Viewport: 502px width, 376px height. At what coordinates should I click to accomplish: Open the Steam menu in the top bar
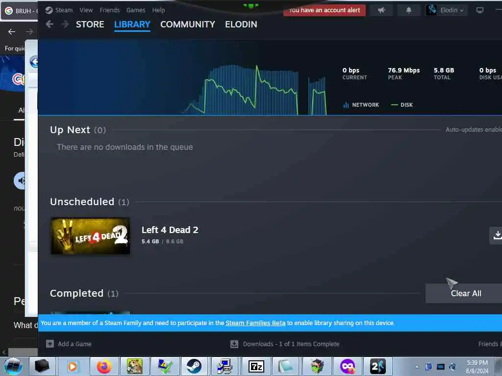point(64,10)
